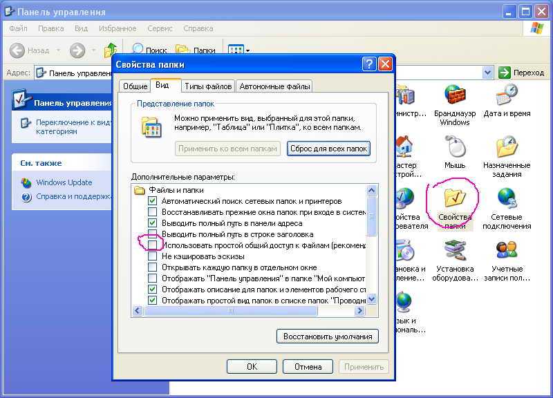This screenshot has height=398, width=553.
Task: Click vertical scrollbar up arrow in settings list
Action: pyautogui.click(x=372, y=191)
